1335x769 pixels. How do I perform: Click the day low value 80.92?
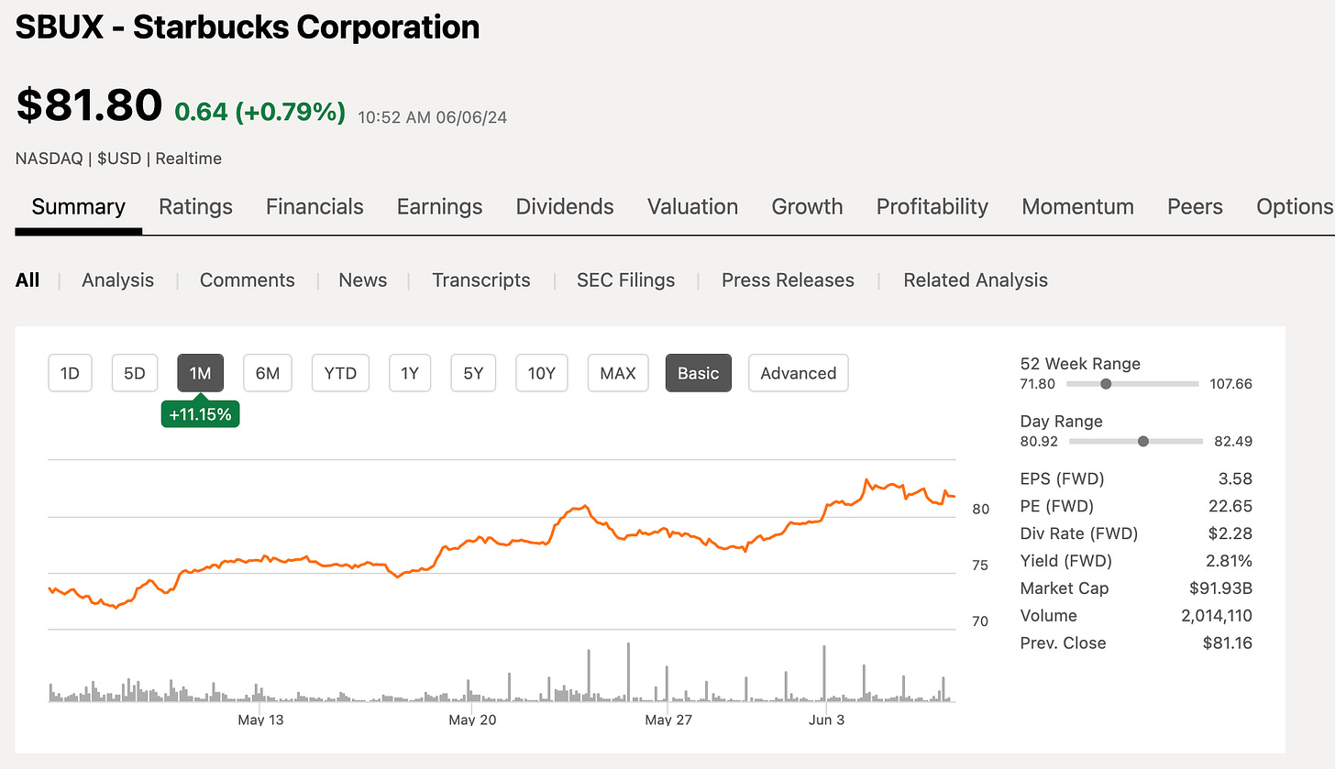point(1039,442)
